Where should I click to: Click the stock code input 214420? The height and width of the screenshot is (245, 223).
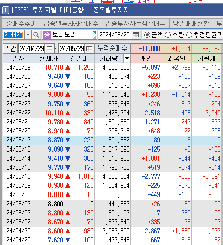tap(14, 35)
